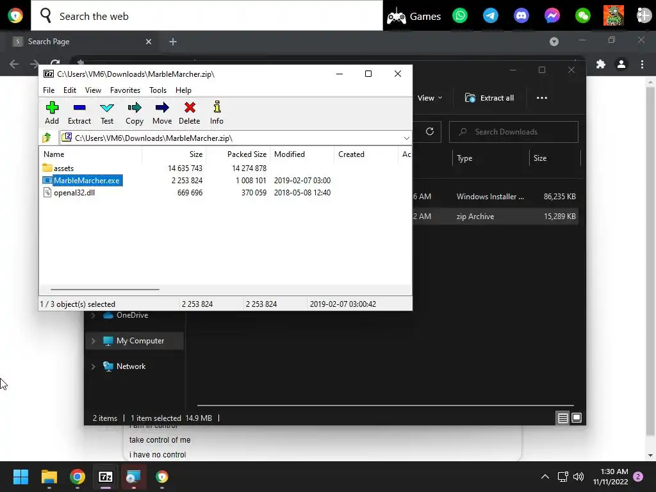Open the See more ellipsis in File Explorer
Screen dimensions: 656x492
(x=542, y=98)
